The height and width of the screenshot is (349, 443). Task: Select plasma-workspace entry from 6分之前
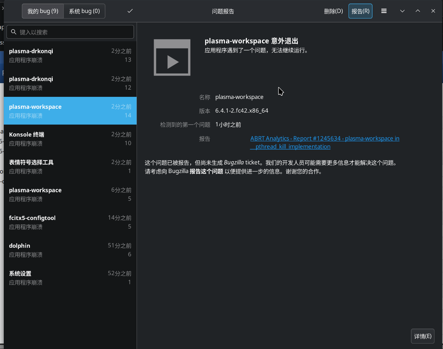pyautogui.click(x=70, y=194)
